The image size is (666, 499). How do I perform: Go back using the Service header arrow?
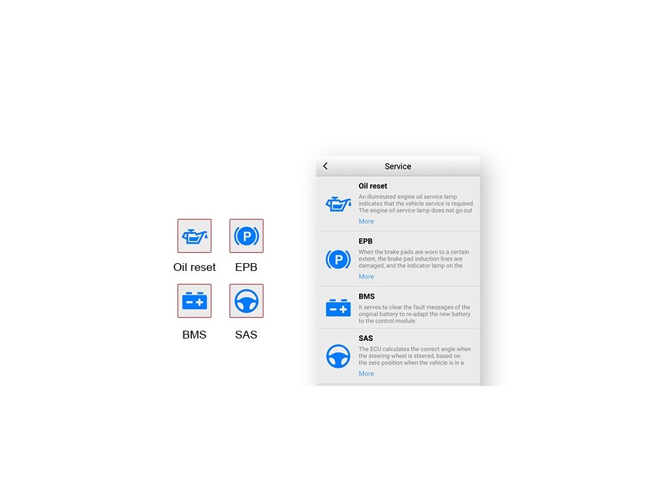(325, 166)
